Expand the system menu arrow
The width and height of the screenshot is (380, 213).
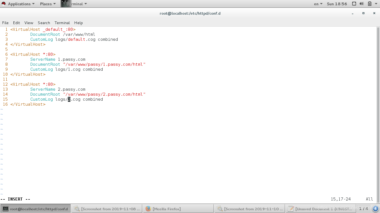376,4
